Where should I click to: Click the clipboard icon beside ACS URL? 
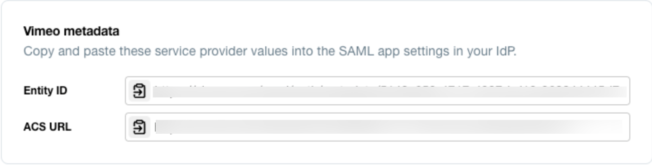(139, 127)
